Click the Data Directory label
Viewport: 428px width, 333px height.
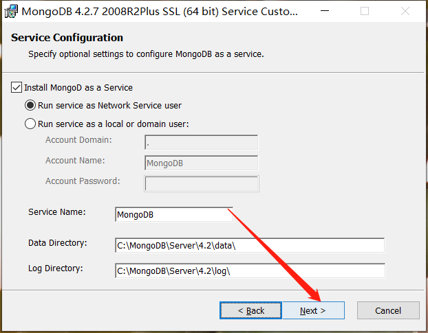pos(58,243)
